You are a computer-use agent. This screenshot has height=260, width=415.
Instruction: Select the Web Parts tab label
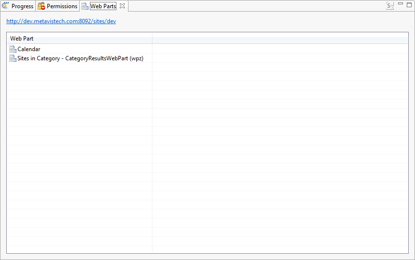pyautogui.click(x=103, y=6)
